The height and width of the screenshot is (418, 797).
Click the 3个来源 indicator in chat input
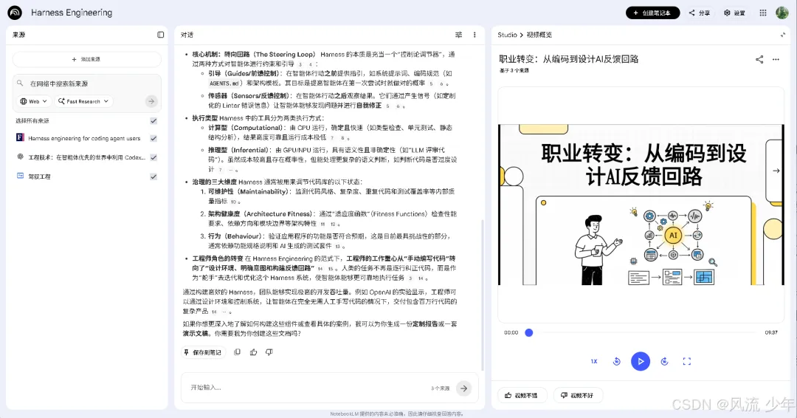[x=440, y=388]
